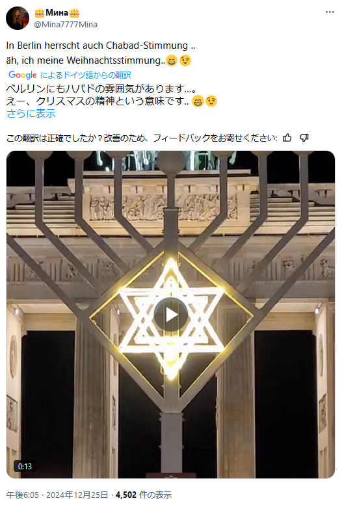Click the crown emoji left of Мина
342x507 pixels.
click(40, 12)
